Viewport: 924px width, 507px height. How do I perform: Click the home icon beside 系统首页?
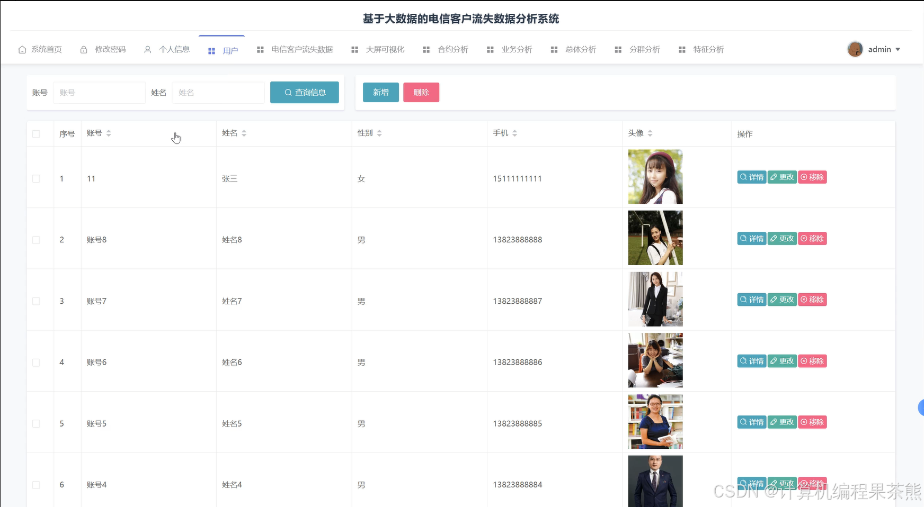coord(22,50)
